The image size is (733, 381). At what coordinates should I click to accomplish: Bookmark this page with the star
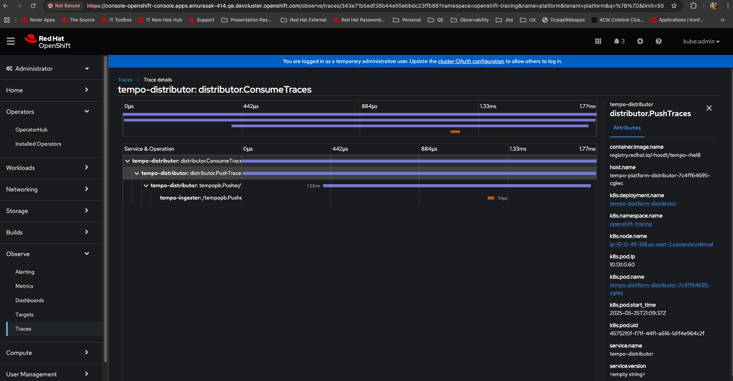click(x=674, y=6)
